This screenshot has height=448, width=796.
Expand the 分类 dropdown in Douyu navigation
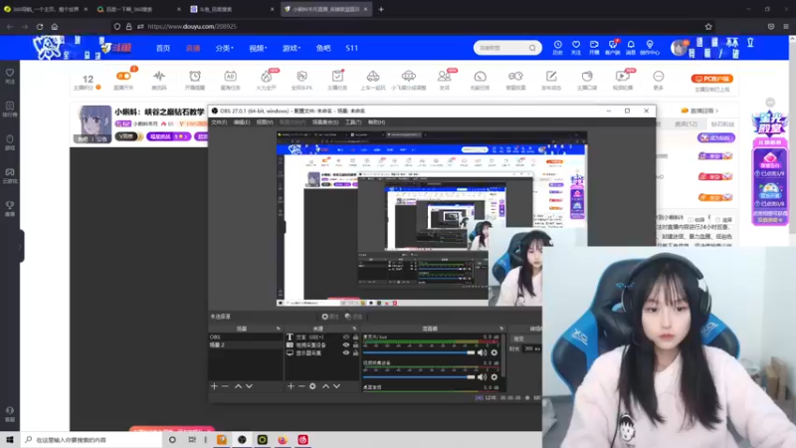(x=224, y=48)
